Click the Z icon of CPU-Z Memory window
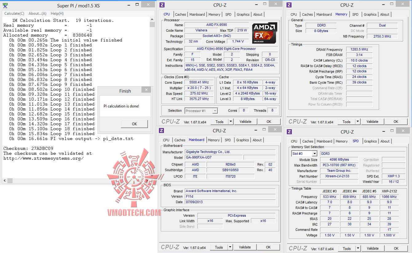 click(289, 5)
